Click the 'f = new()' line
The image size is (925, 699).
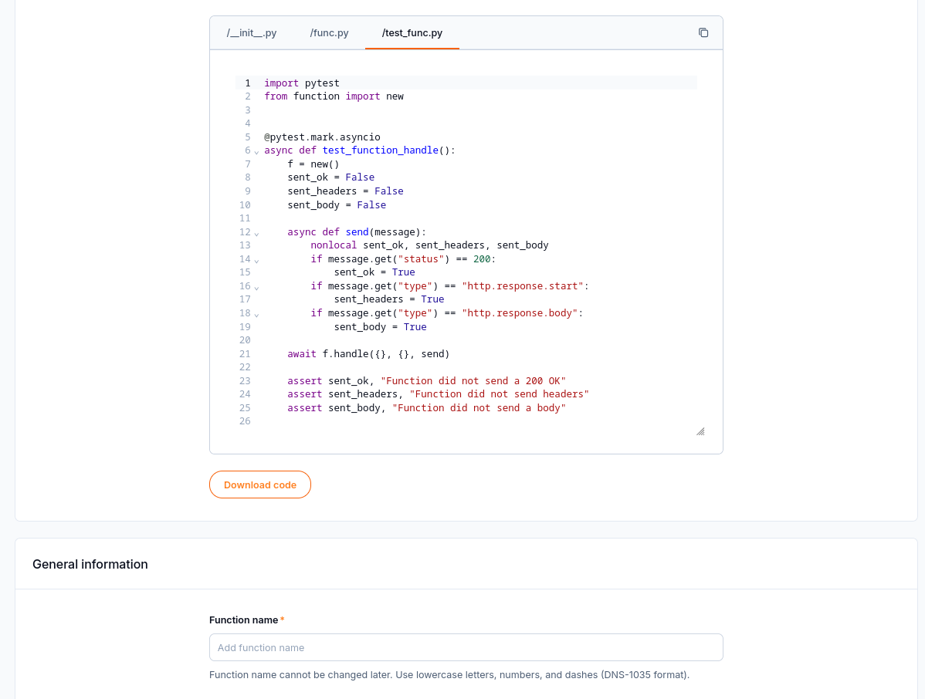point(313,164)
